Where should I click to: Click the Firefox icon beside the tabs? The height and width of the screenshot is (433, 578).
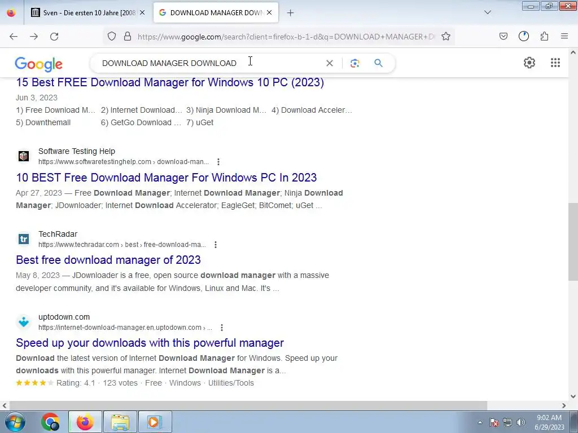11,12
